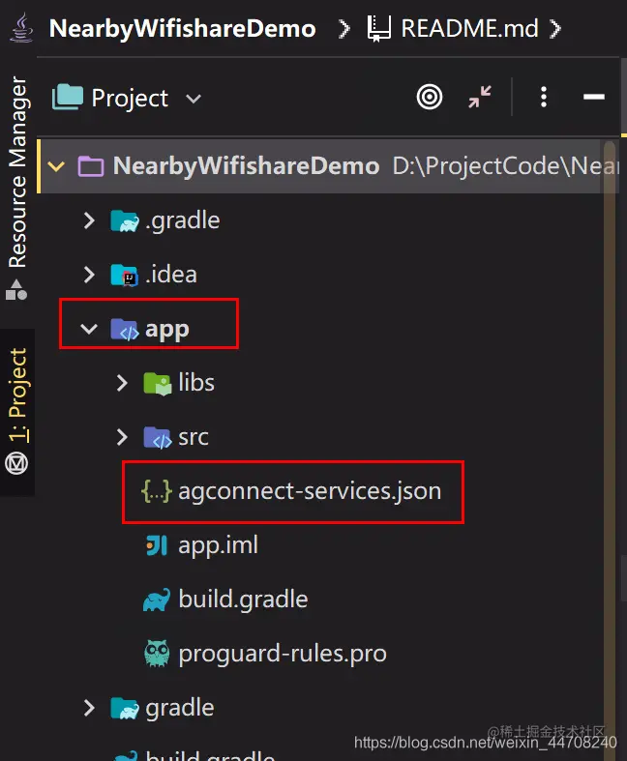Select the bottom gradle folder name
Viewport: 627px width, 761px height.
pyautogui.click(x=180, y=708)
